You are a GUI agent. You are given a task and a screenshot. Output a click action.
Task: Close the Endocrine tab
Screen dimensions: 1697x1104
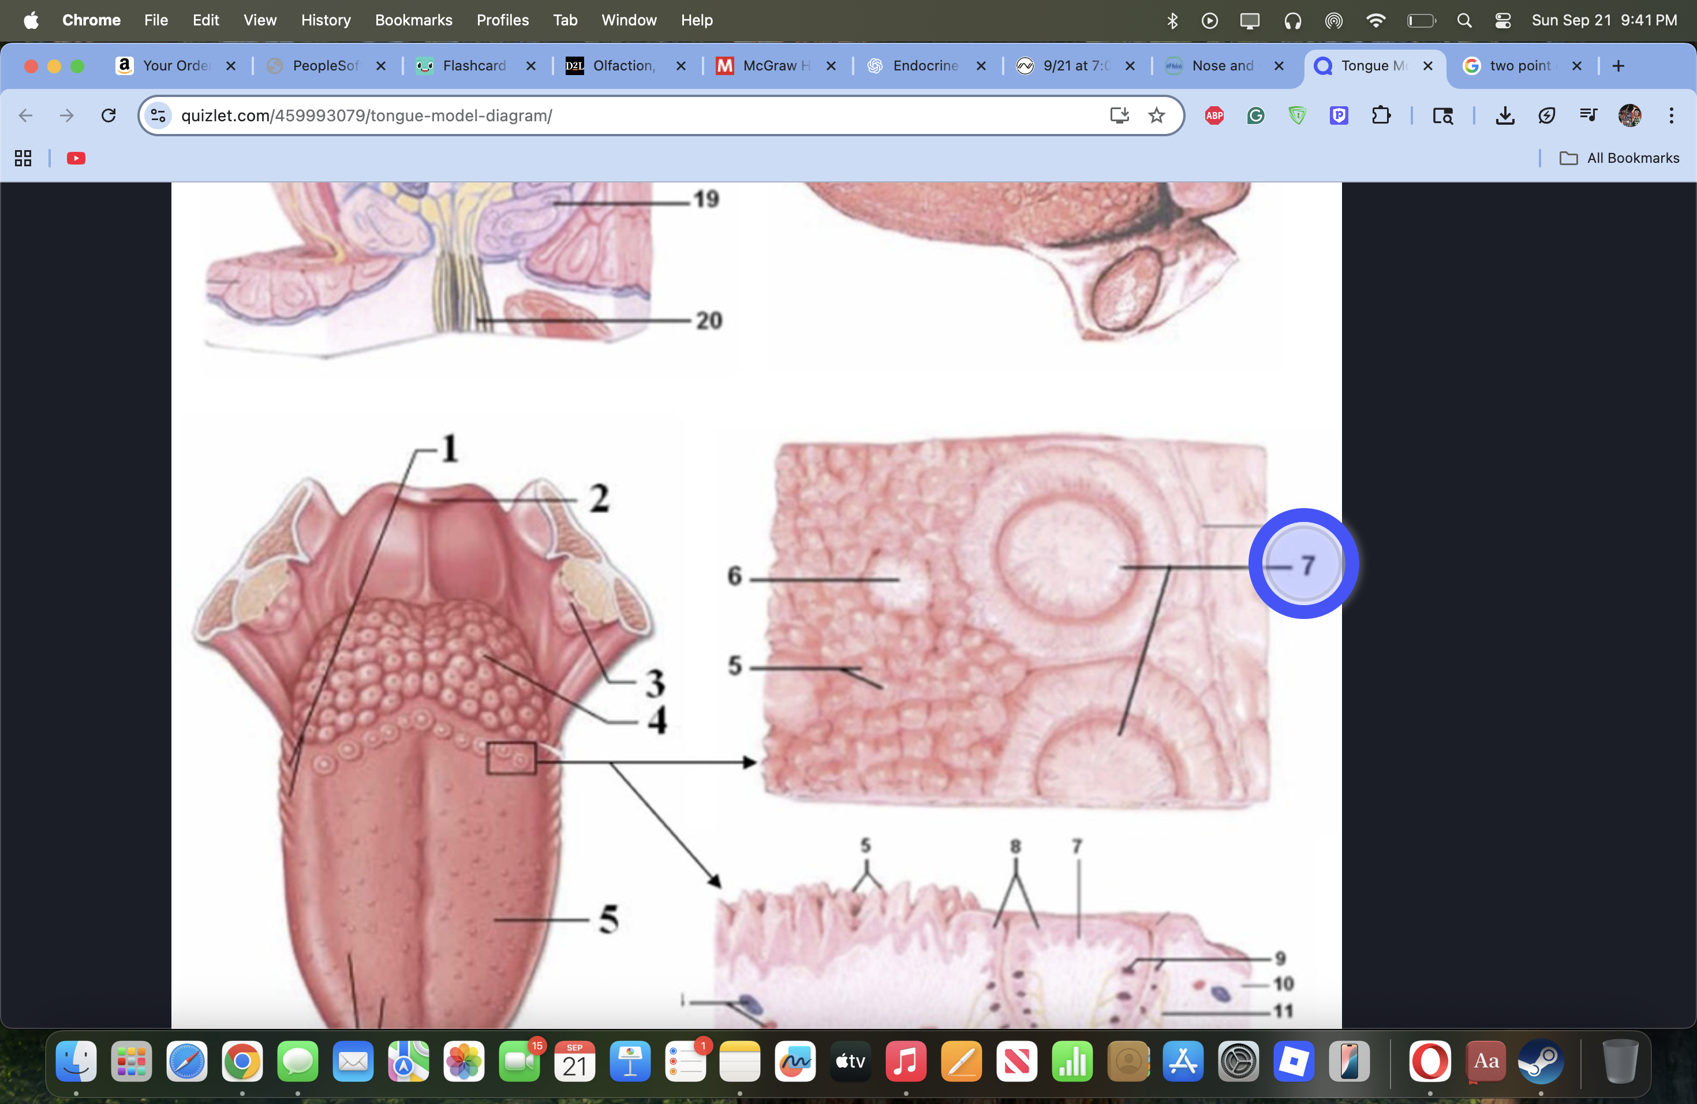pos(981,66)
